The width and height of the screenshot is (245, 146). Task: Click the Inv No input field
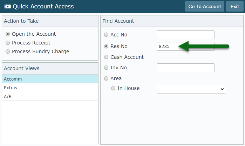click(x=185, y=68)
